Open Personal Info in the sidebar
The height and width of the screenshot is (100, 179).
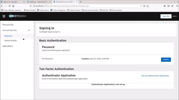8,25
